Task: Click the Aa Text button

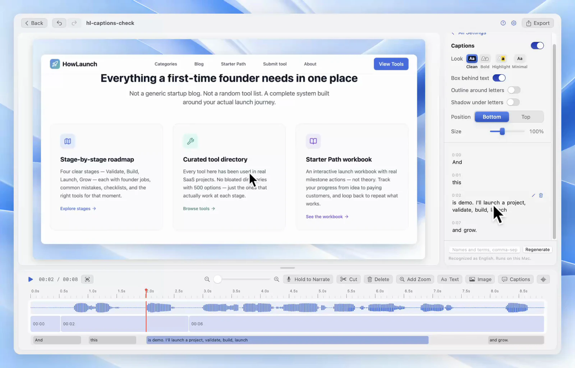Action: click(450, 279)
